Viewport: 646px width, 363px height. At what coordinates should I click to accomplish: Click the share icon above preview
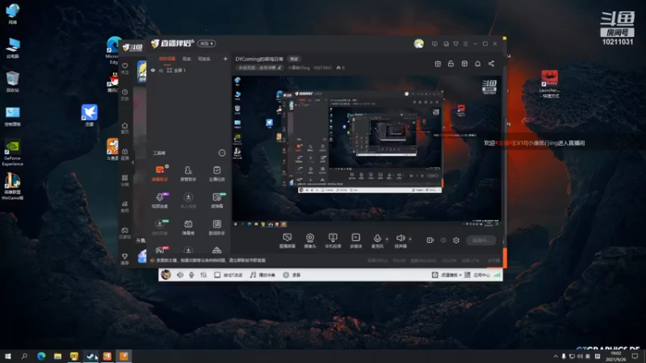[491, 64]
